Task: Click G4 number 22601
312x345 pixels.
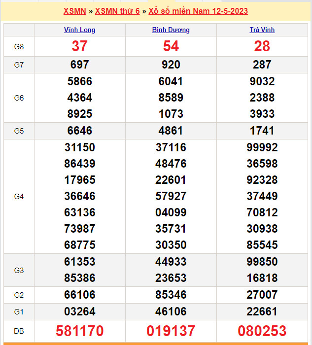Action: click(x=171, y=180)
